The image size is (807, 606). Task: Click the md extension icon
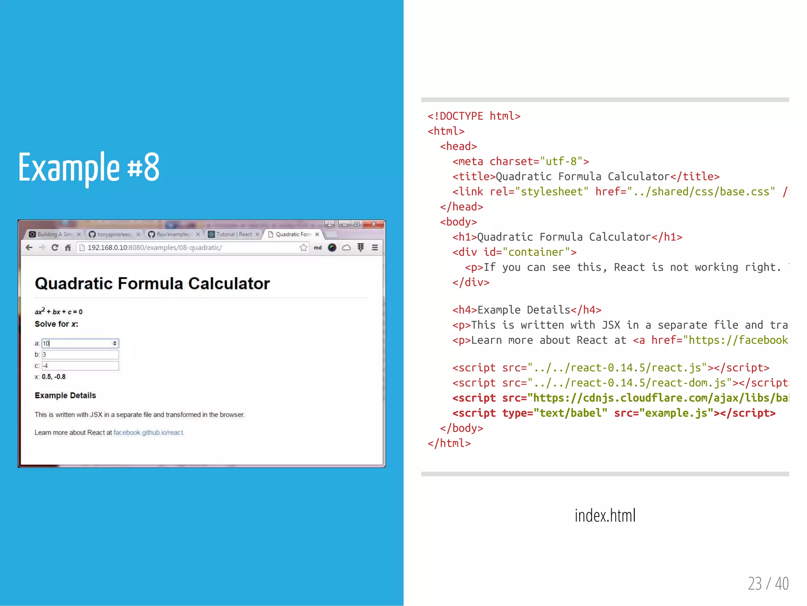coord(318,248)
